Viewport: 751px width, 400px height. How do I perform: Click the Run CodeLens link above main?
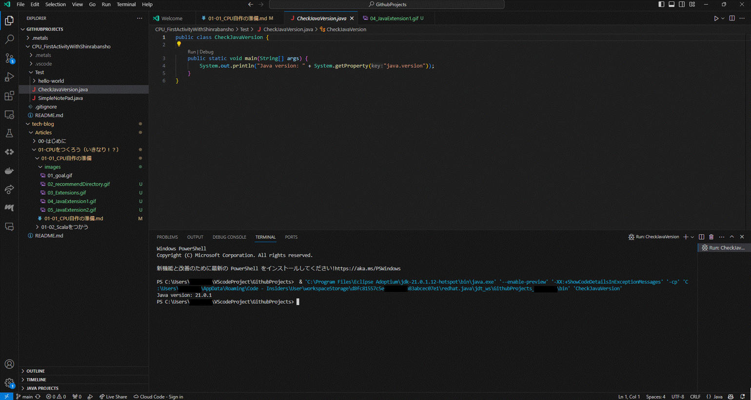(192, 52)
